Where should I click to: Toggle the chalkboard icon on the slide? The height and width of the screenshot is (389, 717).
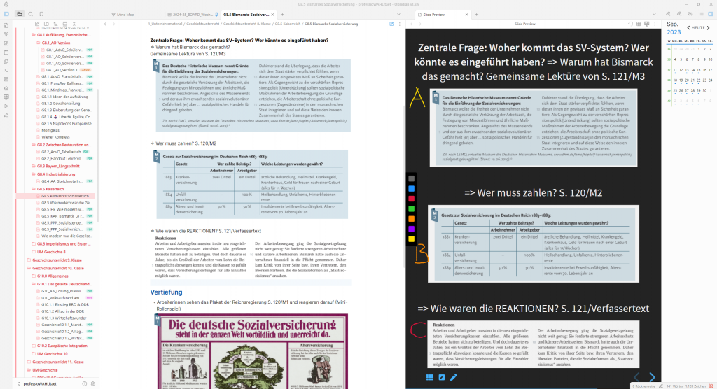(x=441, y=378)
